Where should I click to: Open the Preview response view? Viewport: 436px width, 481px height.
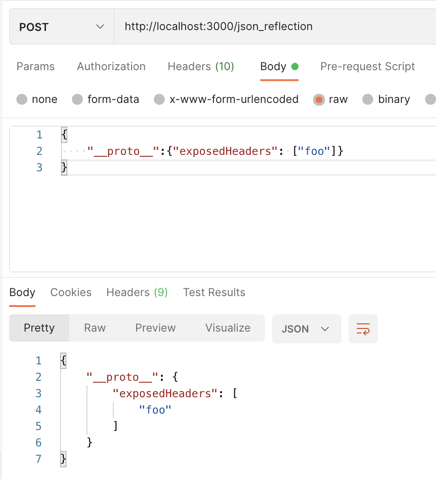(x=155, y=328)
